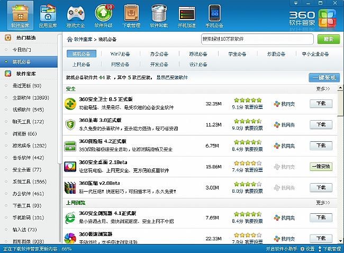
Task: Select 游戏娱乐 (1232) in sidebar
Action: tap(29, 146)
